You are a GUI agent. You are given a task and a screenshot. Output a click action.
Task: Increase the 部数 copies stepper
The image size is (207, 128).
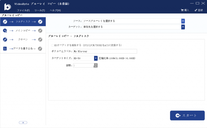(96, 64)
